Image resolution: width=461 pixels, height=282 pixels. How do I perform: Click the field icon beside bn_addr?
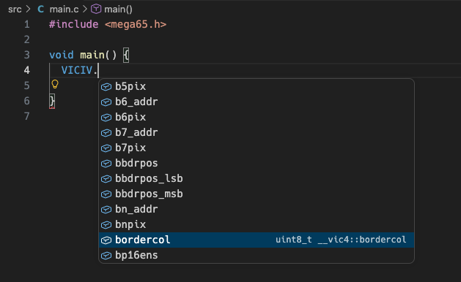click(106, 210)
